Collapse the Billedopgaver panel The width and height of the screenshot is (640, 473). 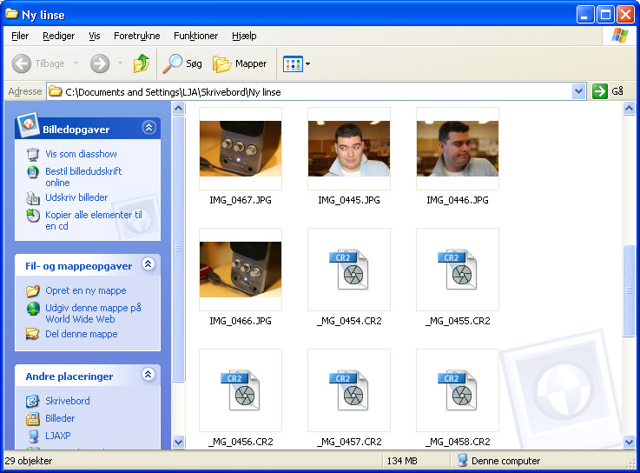148,128
